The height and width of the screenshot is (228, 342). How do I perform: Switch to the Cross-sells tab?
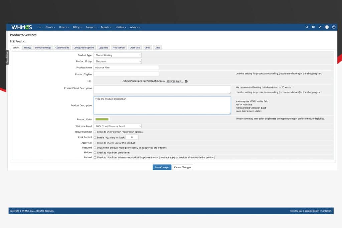(x=135, y=47)
